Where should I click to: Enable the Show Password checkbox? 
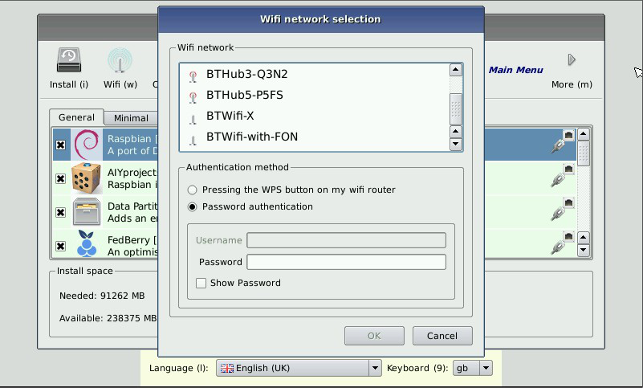tap(201, 283)
